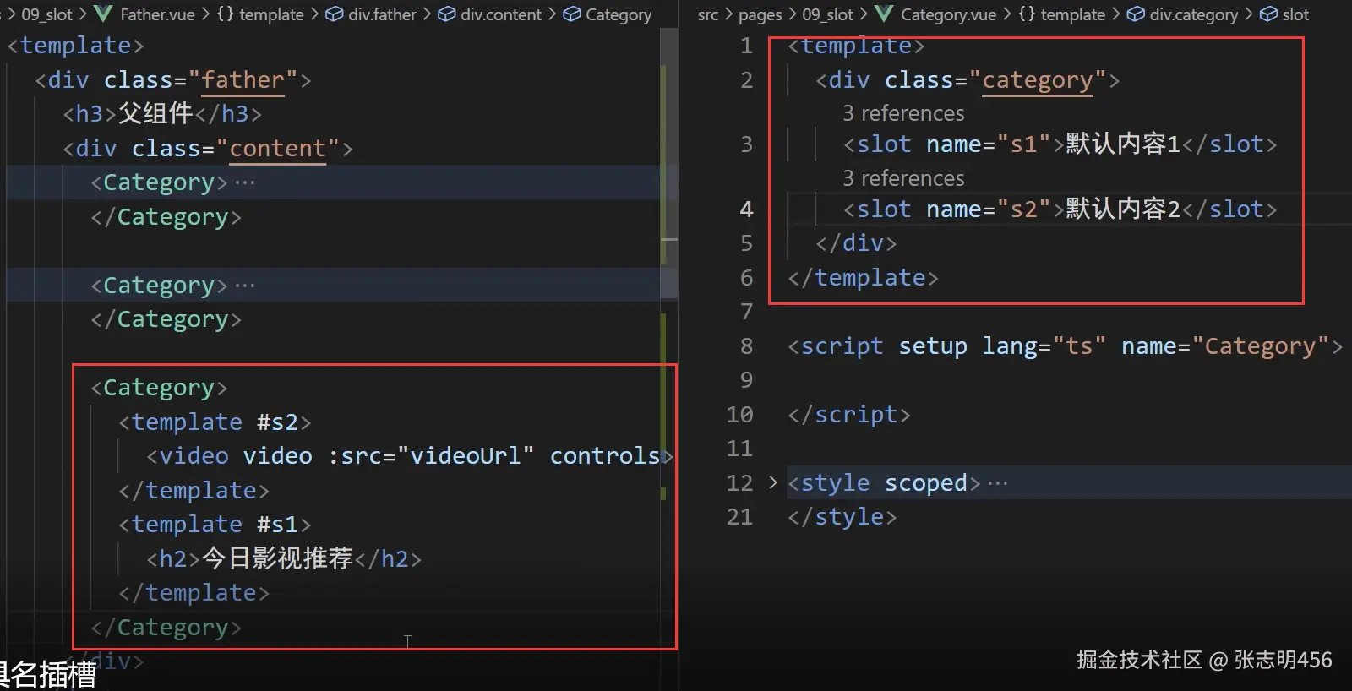
Task: Select line number 21 in Category.vue
Action: [739, 517]
